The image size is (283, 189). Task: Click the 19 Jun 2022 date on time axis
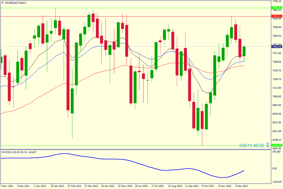(141, 186)
